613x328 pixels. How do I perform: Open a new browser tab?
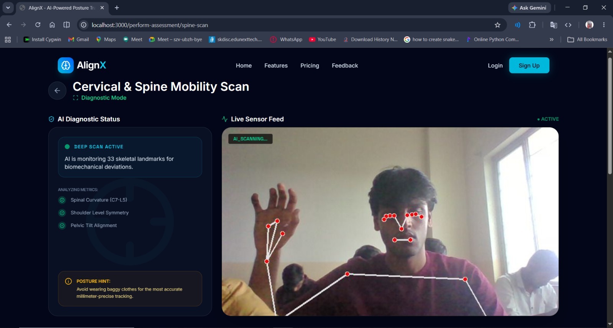click(117, 8)
